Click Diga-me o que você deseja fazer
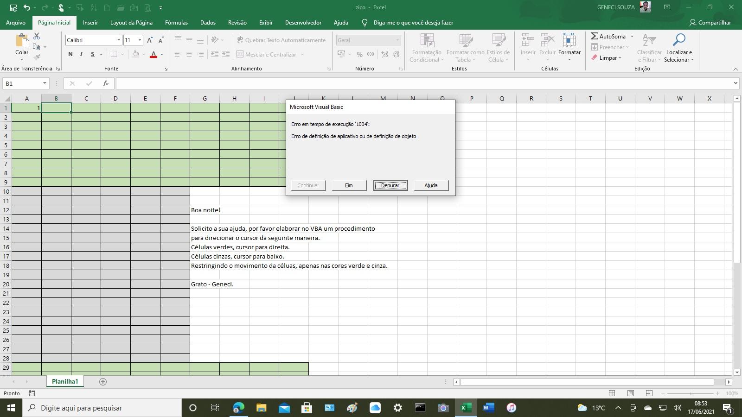The height and width of the screenshot is (417, 742). [413, 23]
